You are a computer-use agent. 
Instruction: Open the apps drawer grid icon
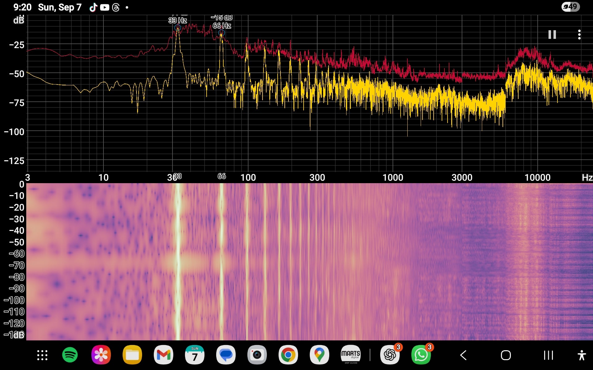(42, 355)
